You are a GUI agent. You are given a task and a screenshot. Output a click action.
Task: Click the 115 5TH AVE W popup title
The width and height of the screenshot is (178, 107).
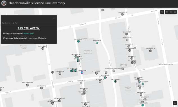coord(29,28)
